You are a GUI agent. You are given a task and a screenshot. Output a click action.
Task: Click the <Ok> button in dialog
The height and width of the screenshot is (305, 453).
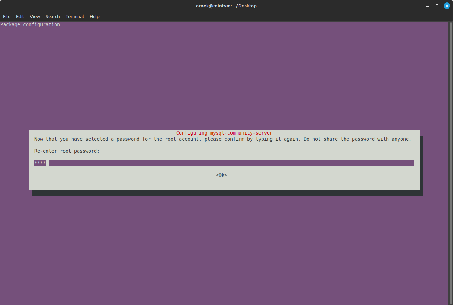(x=222, y=175)
